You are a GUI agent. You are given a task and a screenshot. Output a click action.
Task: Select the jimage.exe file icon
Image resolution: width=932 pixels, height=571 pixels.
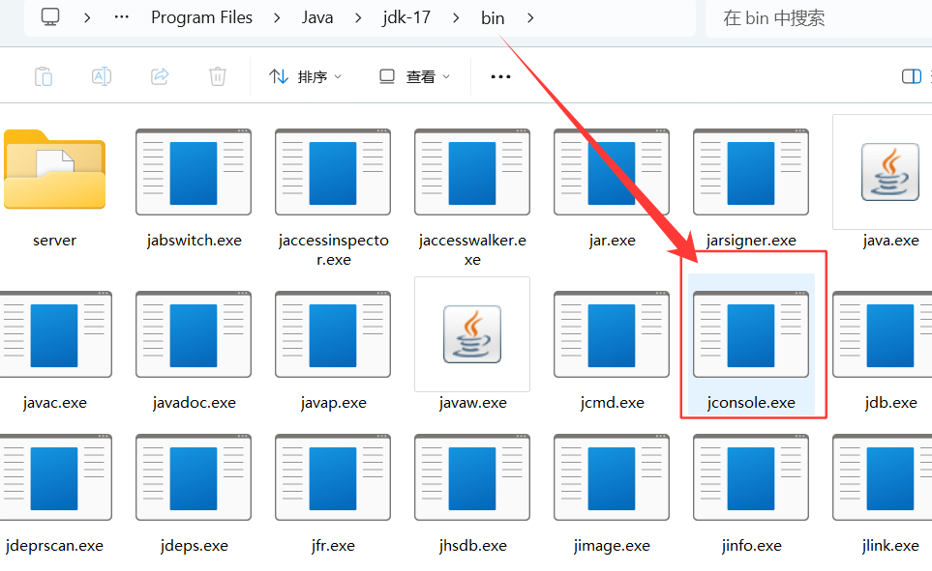612,477
